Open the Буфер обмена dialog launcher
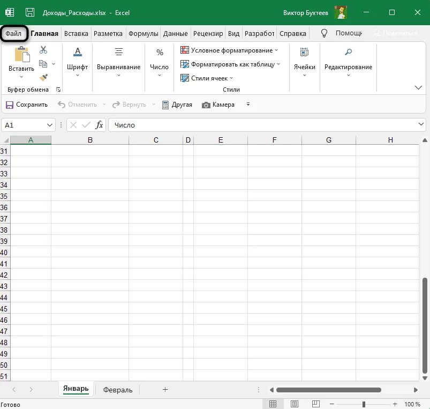 pos(58,90)
